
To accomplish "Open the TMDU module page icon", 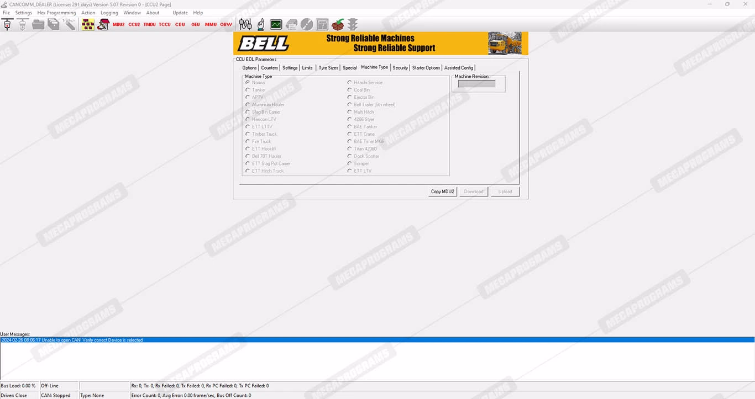I will coord(149,24).
